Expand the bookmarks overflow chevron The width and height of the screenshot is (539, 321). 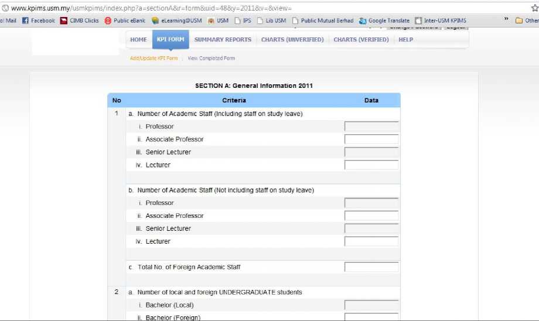[506, 20]
